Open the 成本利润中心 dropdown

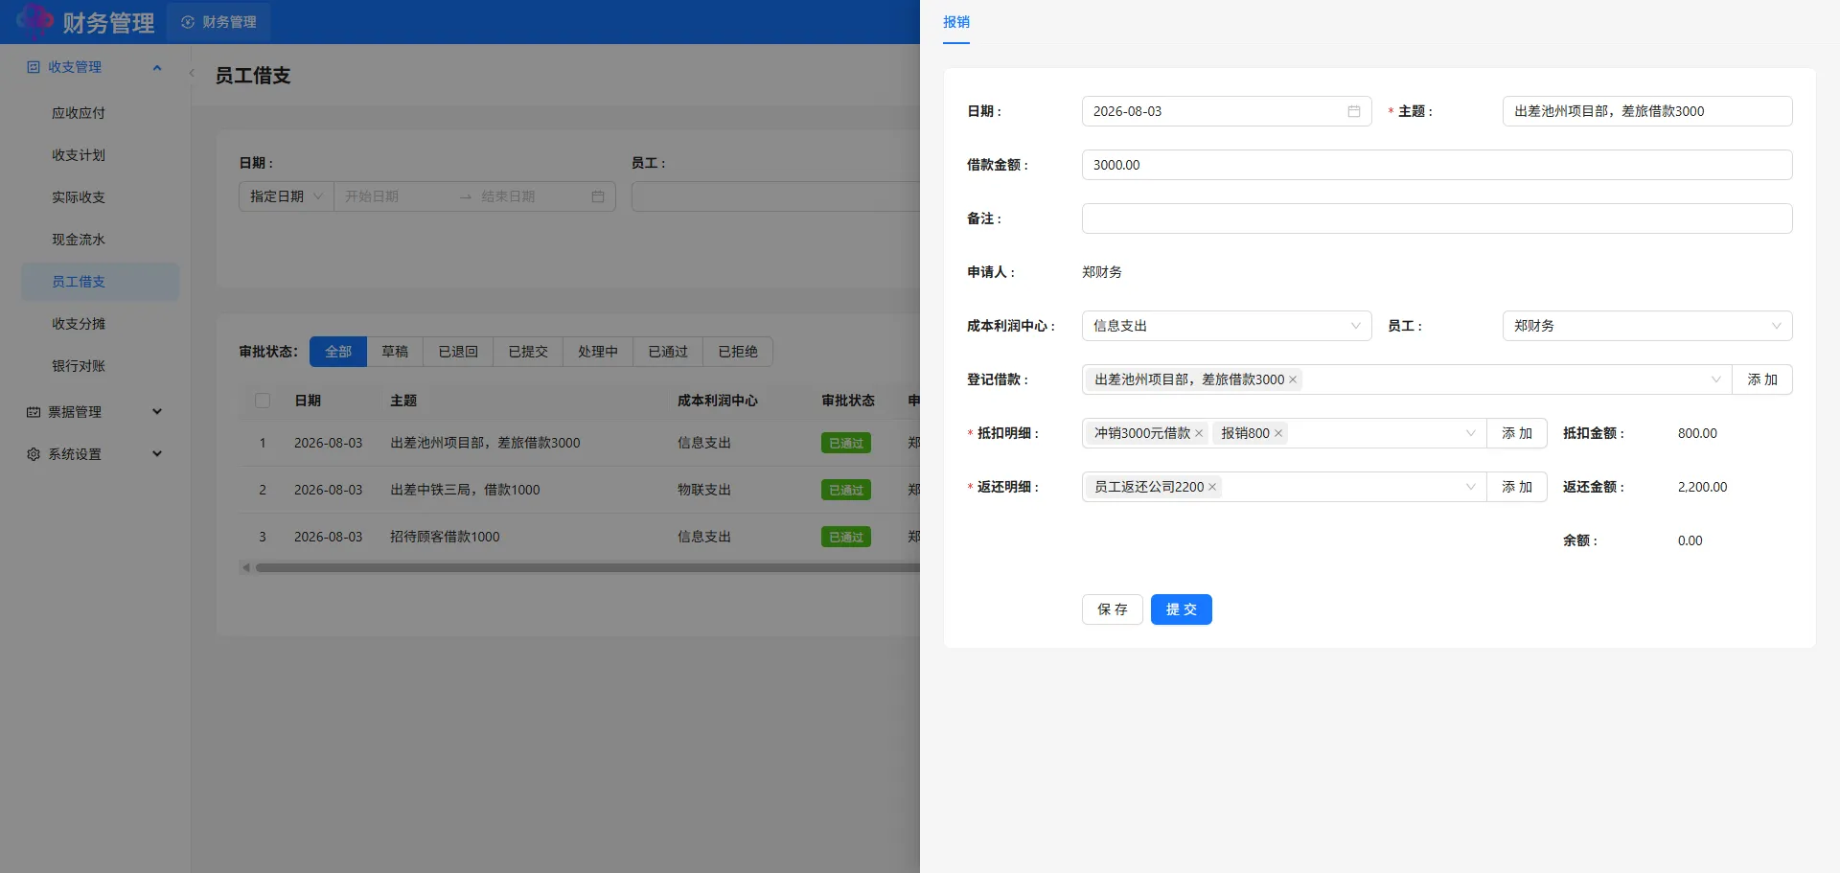coord(1227,326)
